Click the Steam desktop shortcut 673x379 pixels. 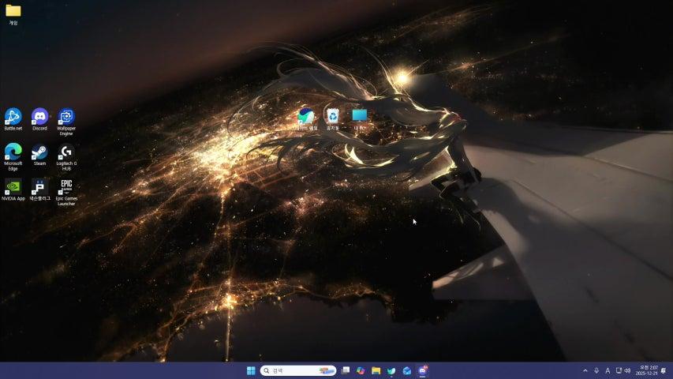[x=39, y=152]
